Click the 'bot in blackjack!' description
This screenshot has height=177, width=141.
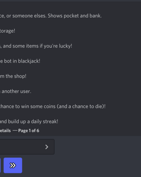point(22,61)
